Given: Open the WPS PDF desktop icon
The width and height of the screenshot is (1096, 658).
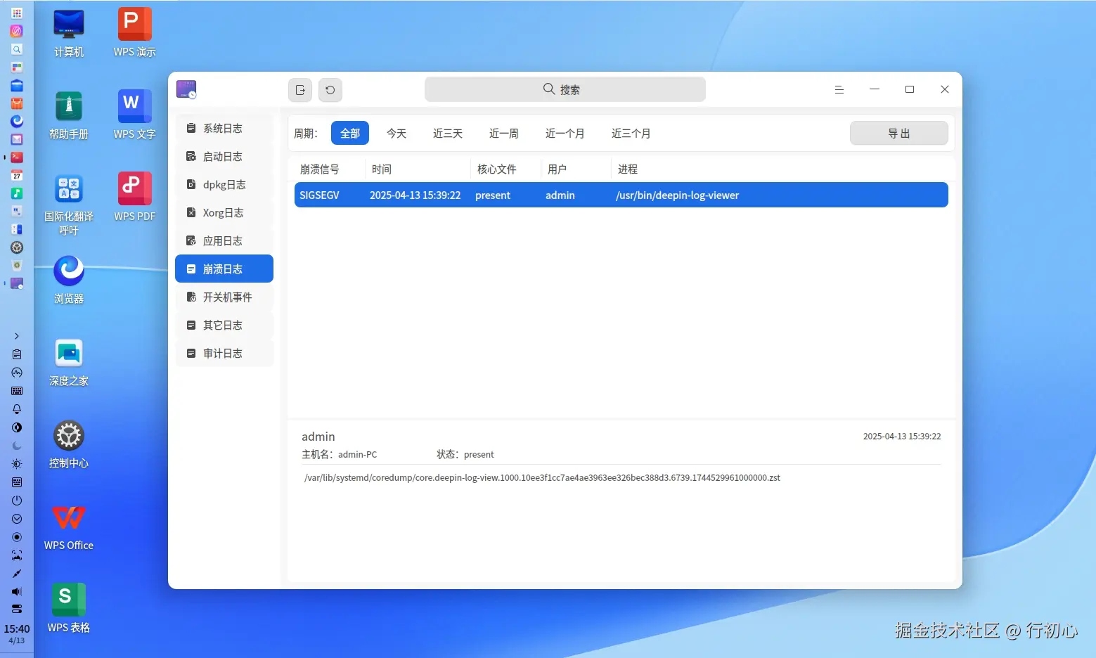Looking at the screenshot, I should (x=135, y=198).
